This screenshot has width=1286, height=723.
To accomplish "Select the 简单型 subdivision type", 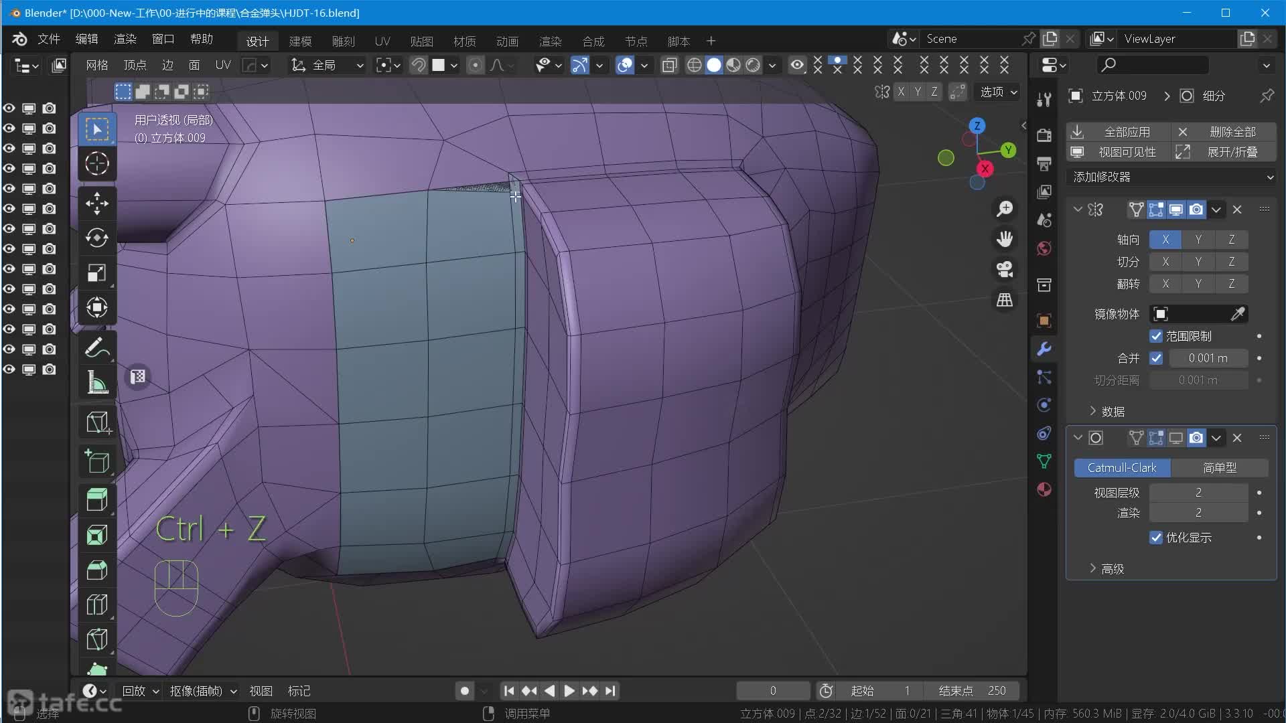I will coord(1219,468).
